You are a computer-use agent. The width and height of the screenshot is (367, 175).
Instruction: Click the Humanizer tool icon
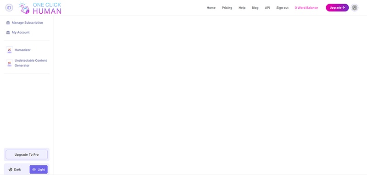pos(9,50)
